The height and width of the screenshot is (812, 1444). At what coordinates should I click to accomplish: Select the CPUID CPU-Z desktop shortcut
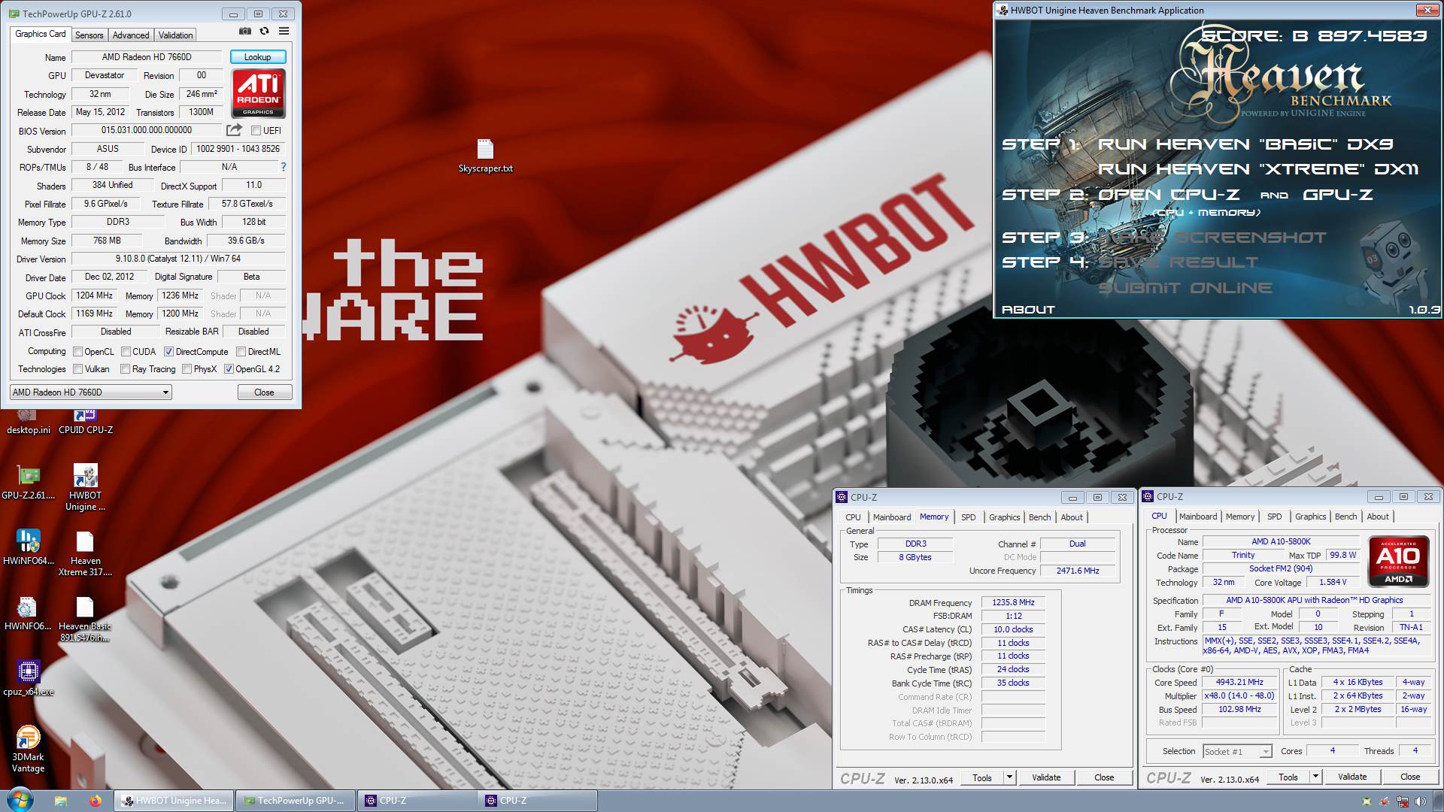coord(85,421)
